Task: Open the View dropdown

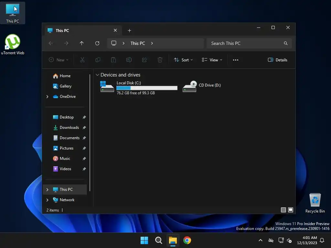Action: pos(212,60)
